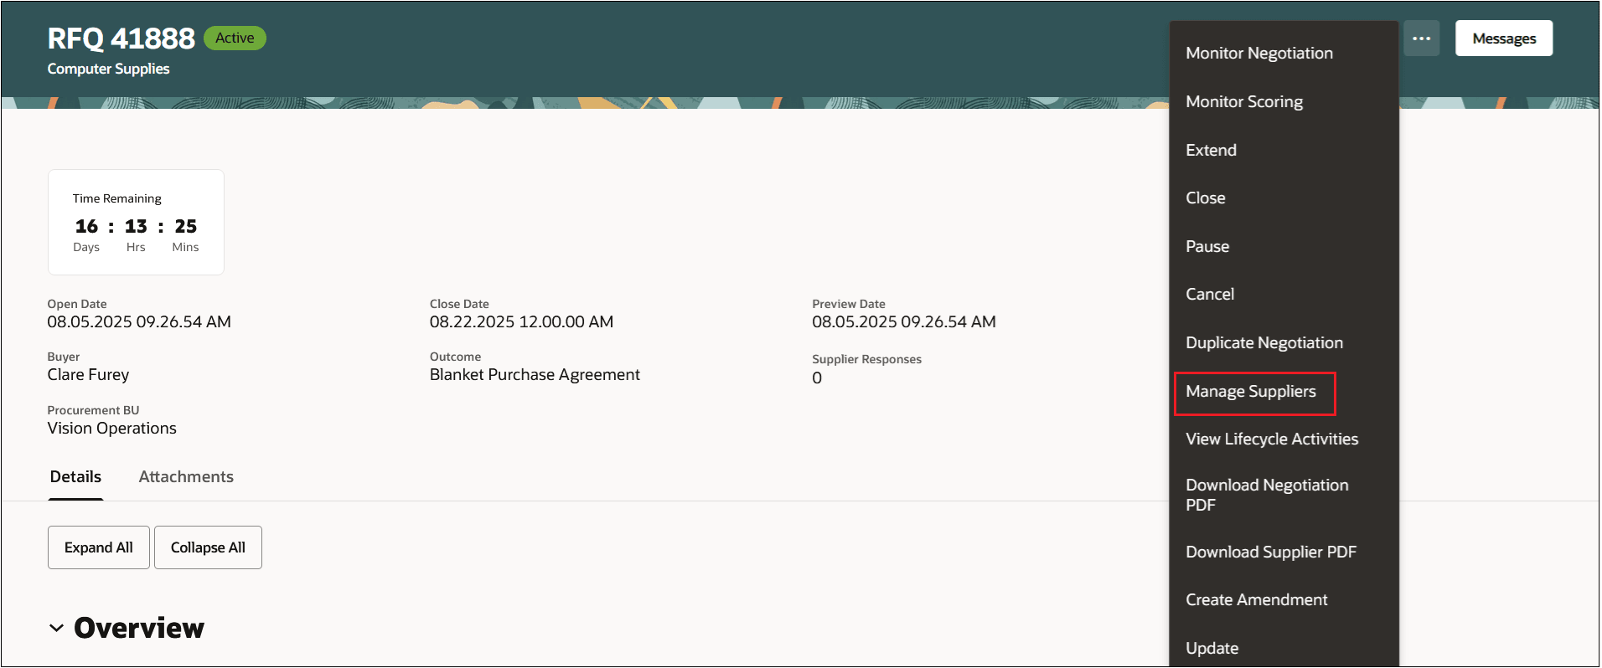Click the Messages button
Image resolution: width=1602 pixels, height=668 pixels.
(1504, 39)
